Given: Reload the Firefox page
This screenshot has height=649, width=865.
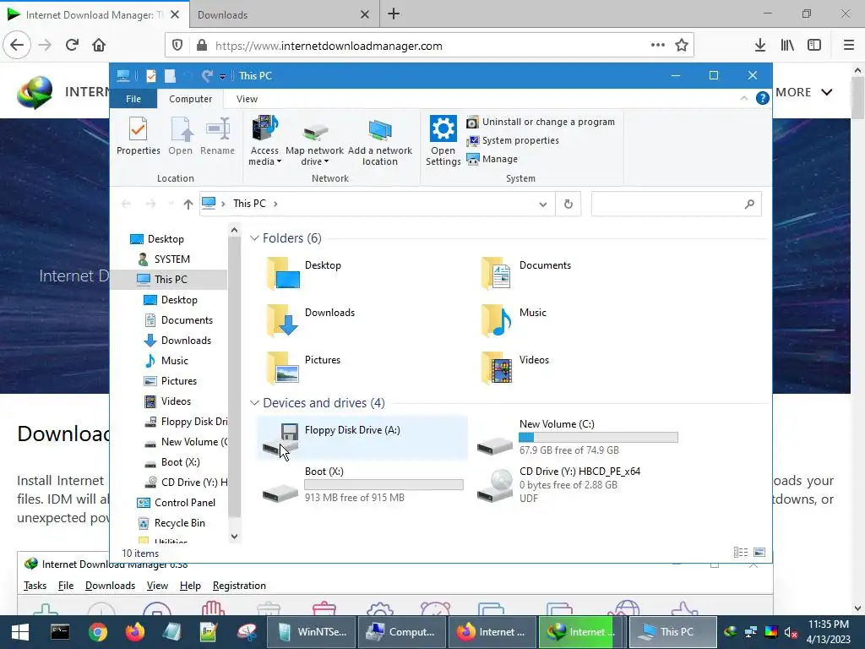Looking at the screenshot, I should (x=72, y=46).
